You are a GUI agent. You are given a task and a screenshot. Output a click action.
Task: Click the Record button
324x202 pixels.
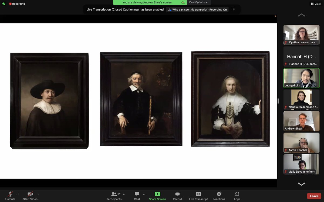177,196
